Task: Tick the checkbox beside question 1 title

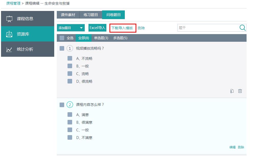Action: (x=62, y=48)
